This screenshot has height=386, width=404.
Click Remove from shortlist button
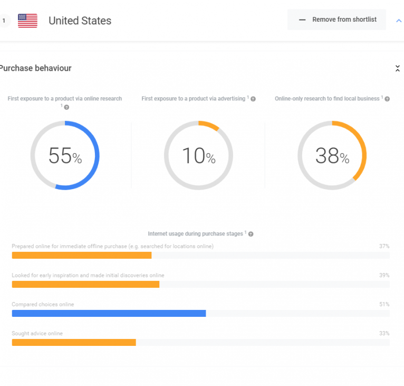336,20
